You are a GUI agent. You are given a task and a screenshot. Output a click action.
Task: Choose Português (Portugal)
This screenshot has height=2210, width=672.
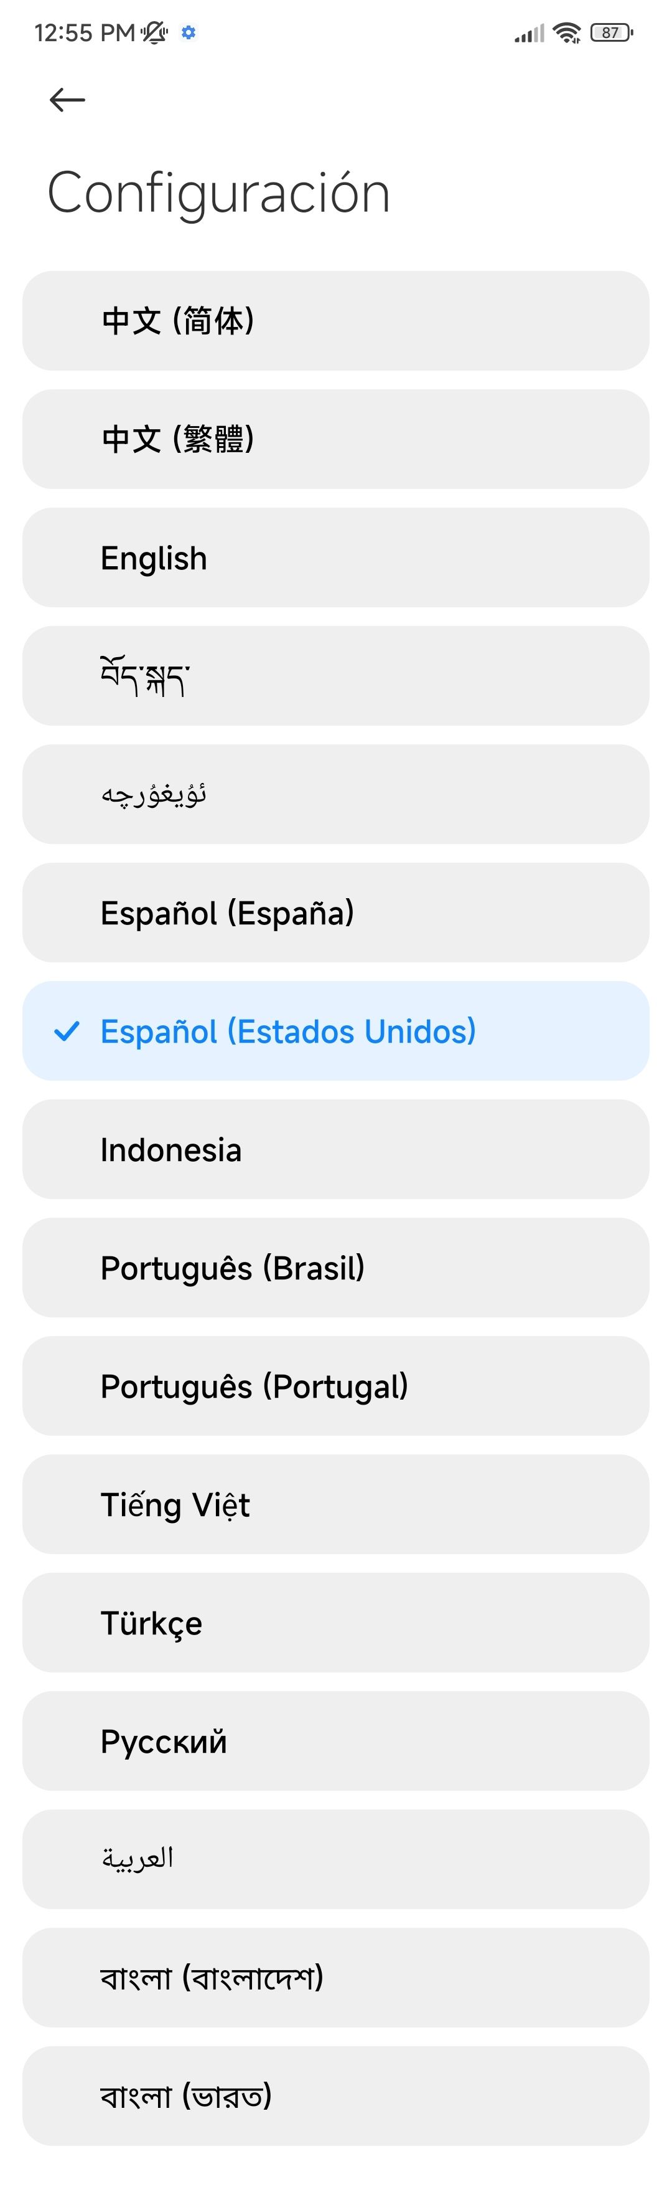pos(335,1387)
